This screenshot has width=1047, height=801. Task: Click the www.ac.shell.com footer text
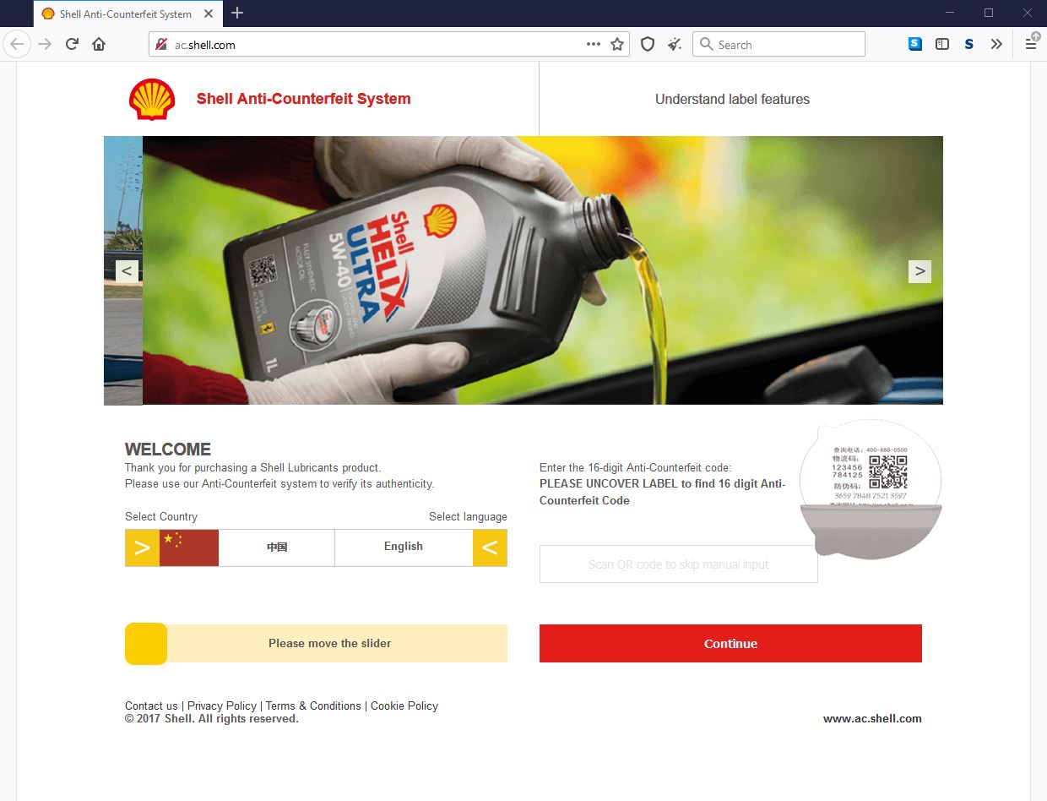click(x=872, y=719)
